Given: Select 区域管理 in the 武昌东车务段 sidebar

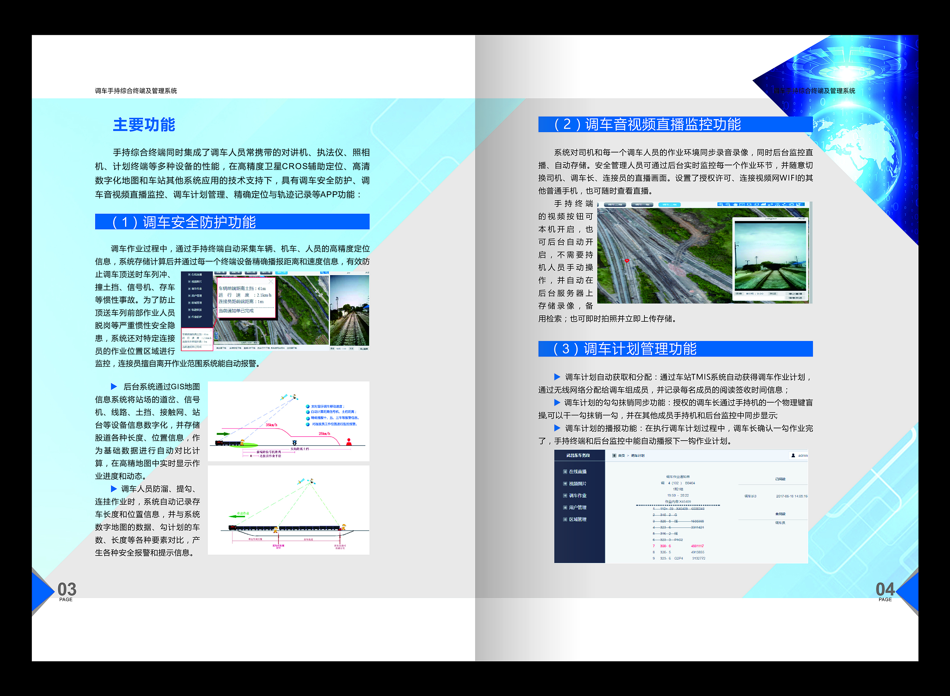Looking at the screenshot, I should 575,520.
